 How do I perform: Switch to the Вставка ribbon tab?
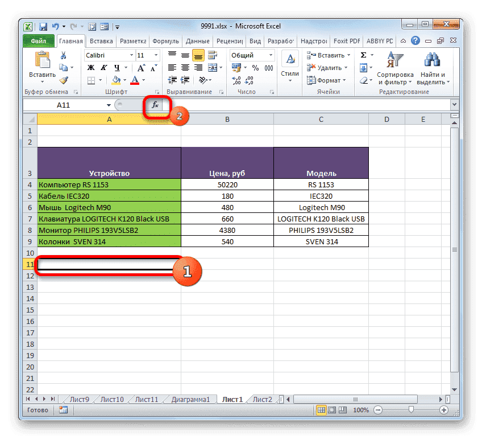tap(101, 40)
